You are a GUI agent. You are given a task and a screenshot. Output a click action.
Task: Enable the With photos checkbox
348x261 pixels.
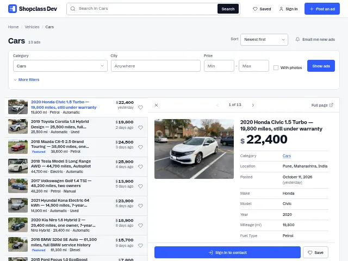[x=276, y=67]
